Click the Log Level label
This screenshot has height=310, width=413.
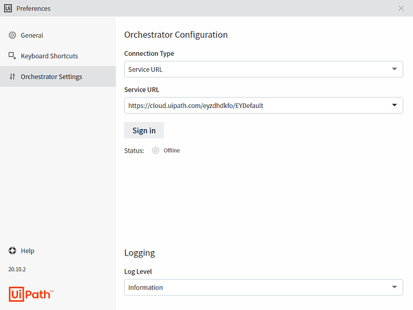point(138,272)
